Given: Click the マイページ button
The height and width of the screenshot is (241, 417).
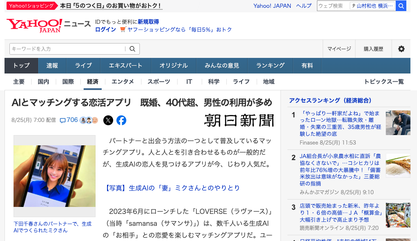Looking at the screenshot, I should (339, 49).
